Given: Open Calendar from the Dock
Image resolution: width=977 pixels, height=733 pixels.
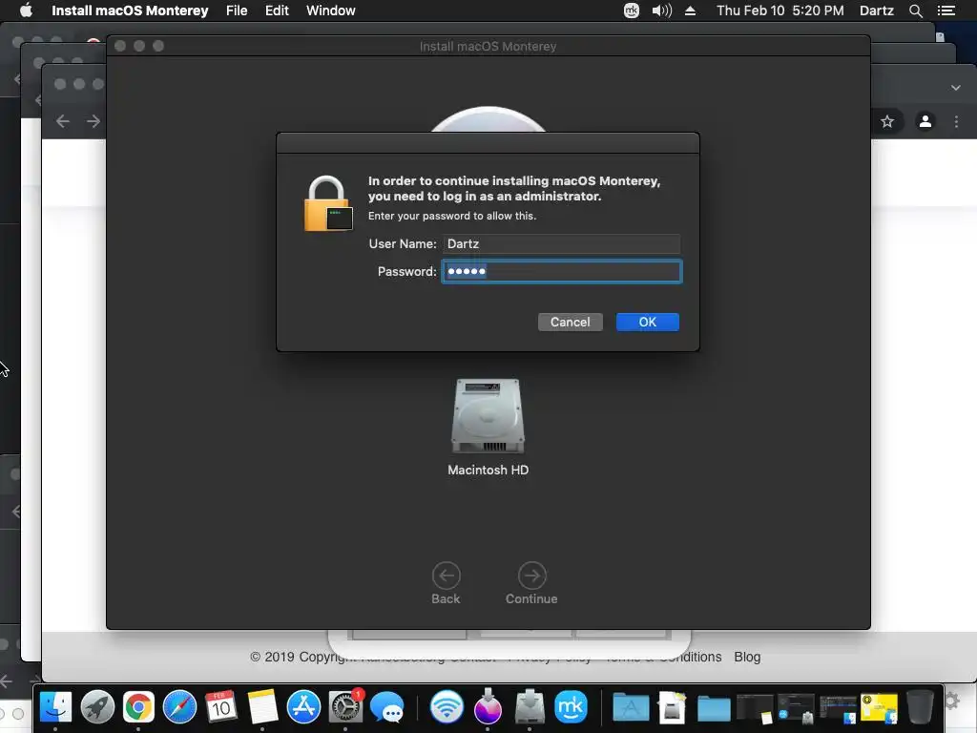Looking at the screenshot, I should 221,707.
